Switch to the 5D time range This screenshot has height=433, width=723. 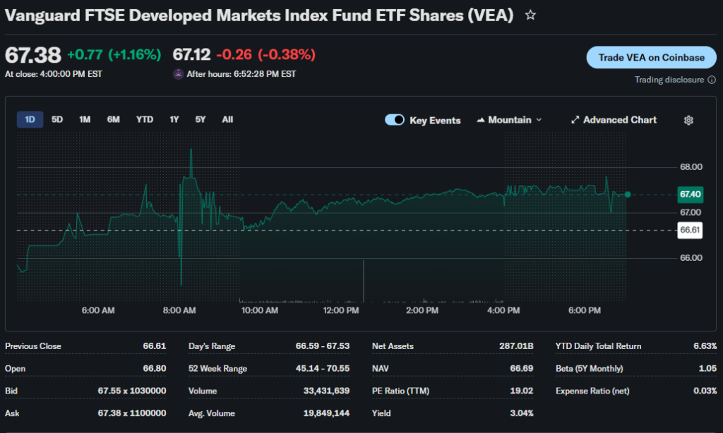click(x=57, y=120)
